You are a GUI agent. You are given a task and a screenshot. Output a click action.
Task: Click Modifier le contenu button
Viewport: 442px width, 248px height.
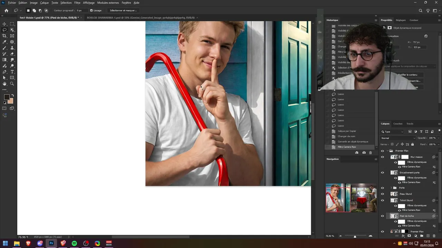(x=407, y=75)
